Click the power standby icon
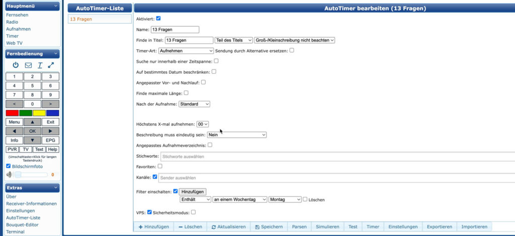The width and height of the screenshot is (515, 236). [x=16, y=65]
